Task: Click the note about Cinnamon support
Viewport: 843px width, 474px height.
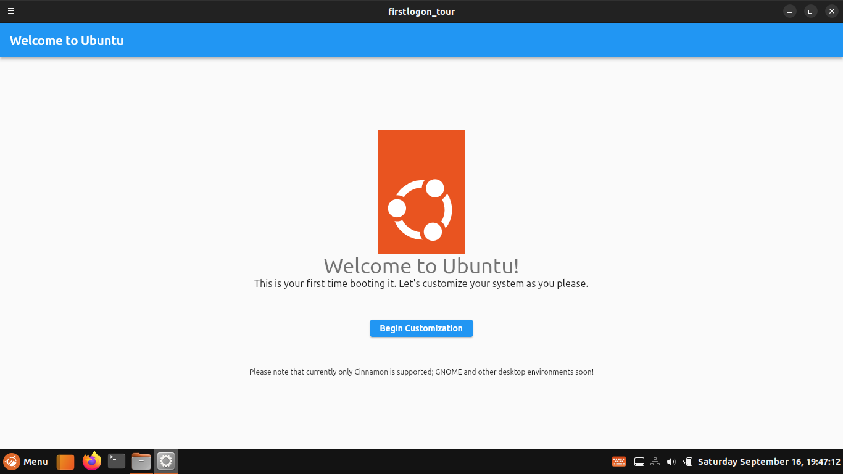Action: [421, 372]
